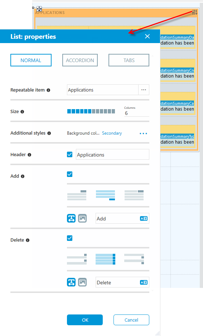This screenshot has width=203, height=336.
Task: Confirm with the OK button
Action: pyautogui.click(x=85, y=320)
